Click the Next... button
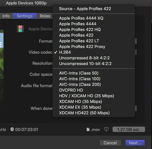 pyautogui.click(x=135, y=143)
